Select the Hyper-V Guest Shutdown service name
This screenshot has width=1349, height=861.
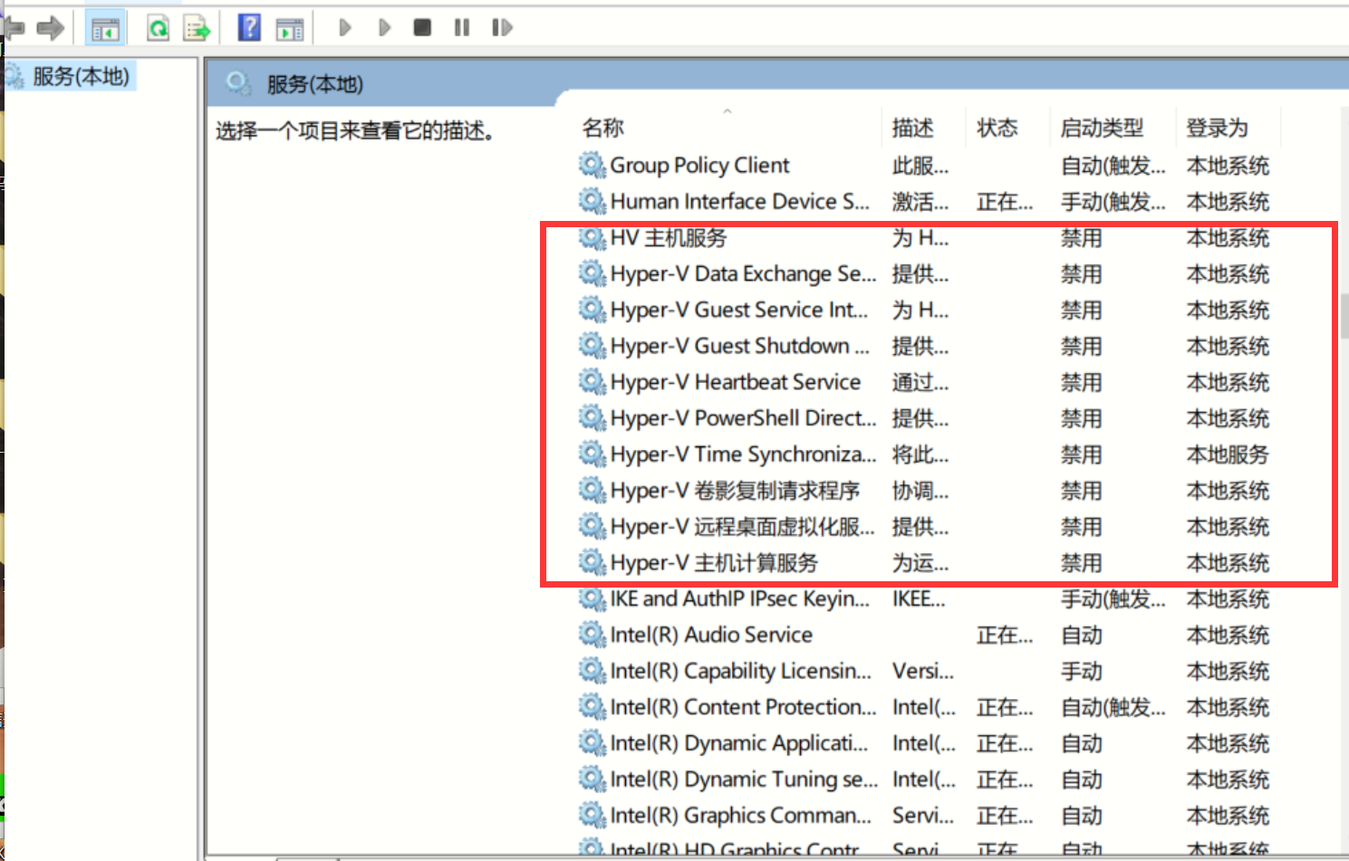tap(739, 347)
